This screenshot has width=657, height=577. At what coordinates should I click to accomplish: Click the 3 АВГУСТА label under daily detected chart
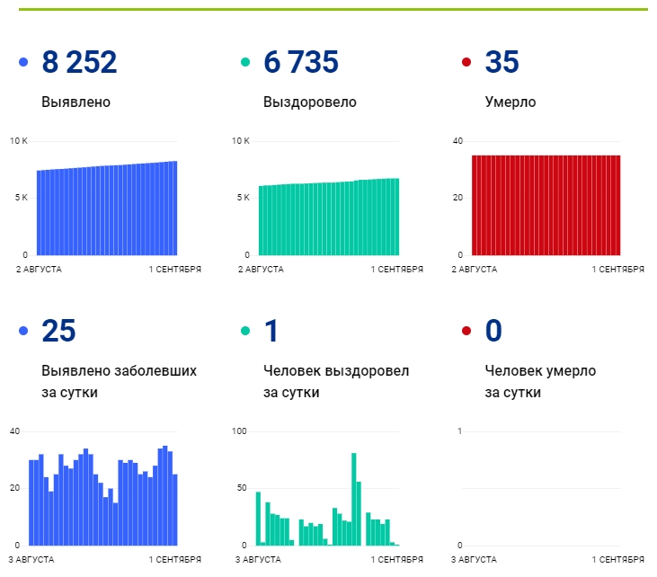point(31,559)
